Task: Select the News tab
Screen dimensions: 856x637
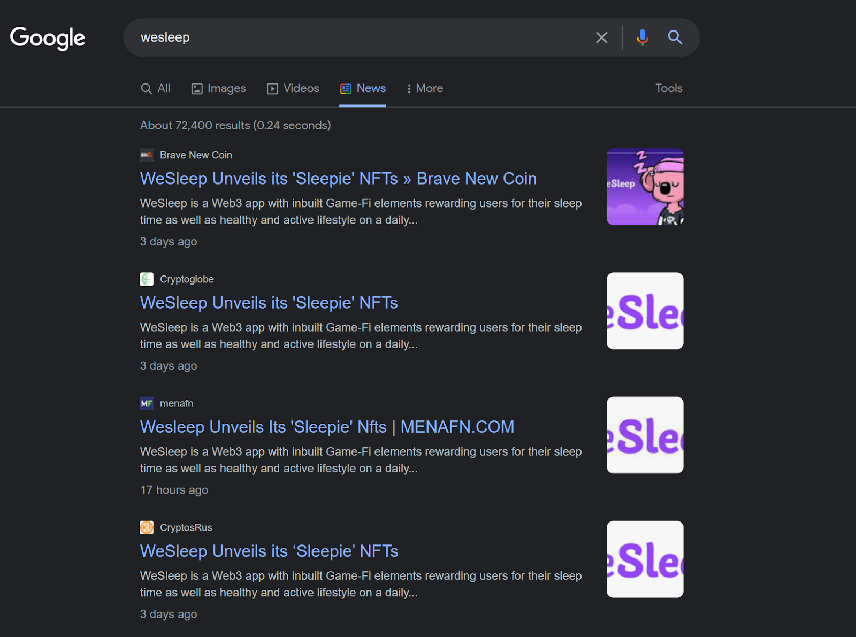Action: (x=363, y=88)
